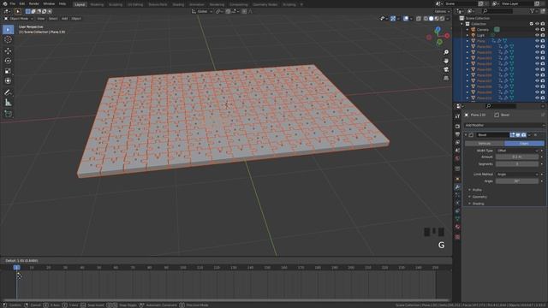The width and height of the screenshot is (548, 308).
Task: Hide the Light object in viewport
Action: click(x=537, y=35)
